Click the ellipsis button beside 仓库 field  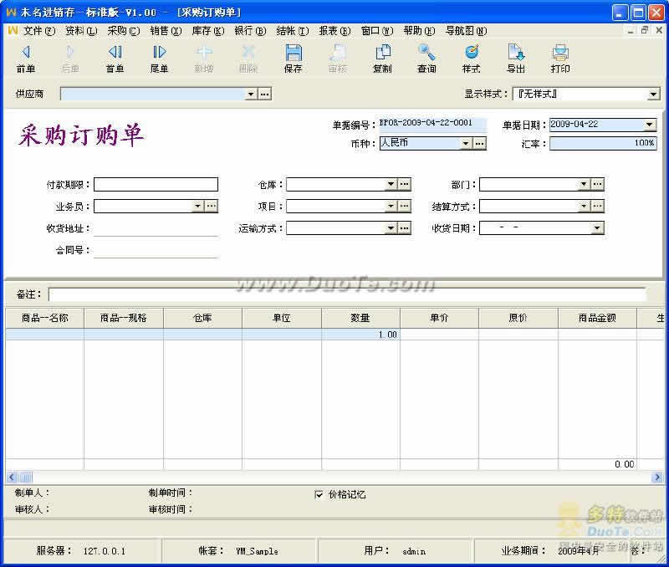[404, 184]
